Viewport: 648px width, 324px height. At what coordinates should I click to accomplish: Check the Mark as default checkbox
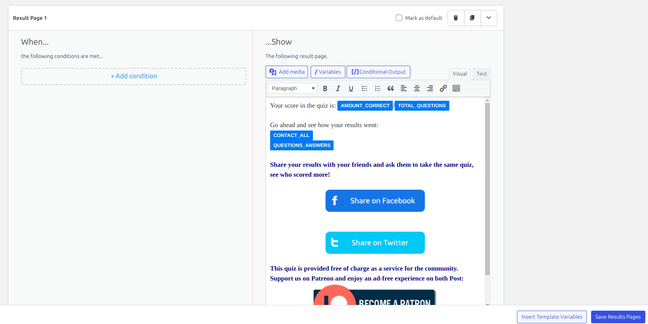[x=399, y=18]
